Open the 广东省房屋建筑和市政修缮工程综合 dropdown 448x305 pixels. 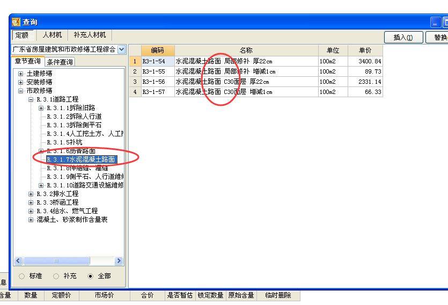(x=121, y=49)
